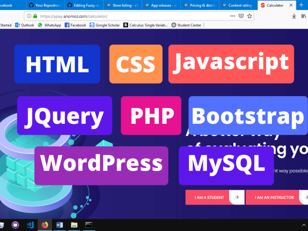
Task: Open page actions three-dot menu
Action: click(233, 16)
